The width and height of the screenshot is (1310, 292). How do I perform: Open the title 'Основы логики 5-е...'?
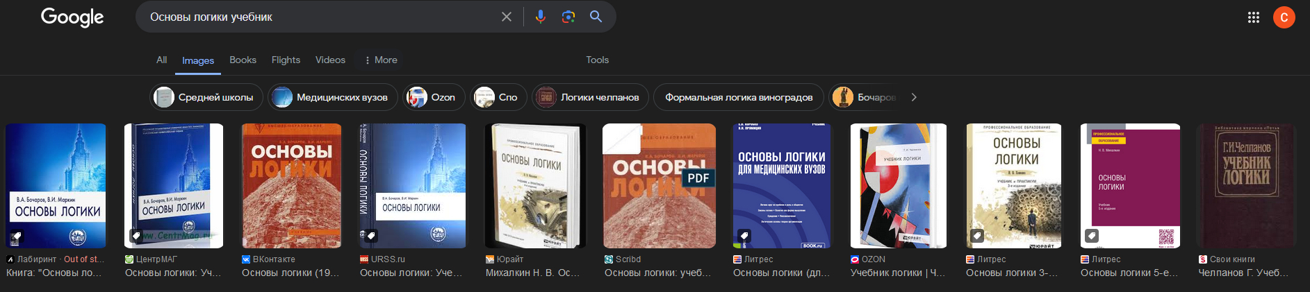pos(1129,273)
